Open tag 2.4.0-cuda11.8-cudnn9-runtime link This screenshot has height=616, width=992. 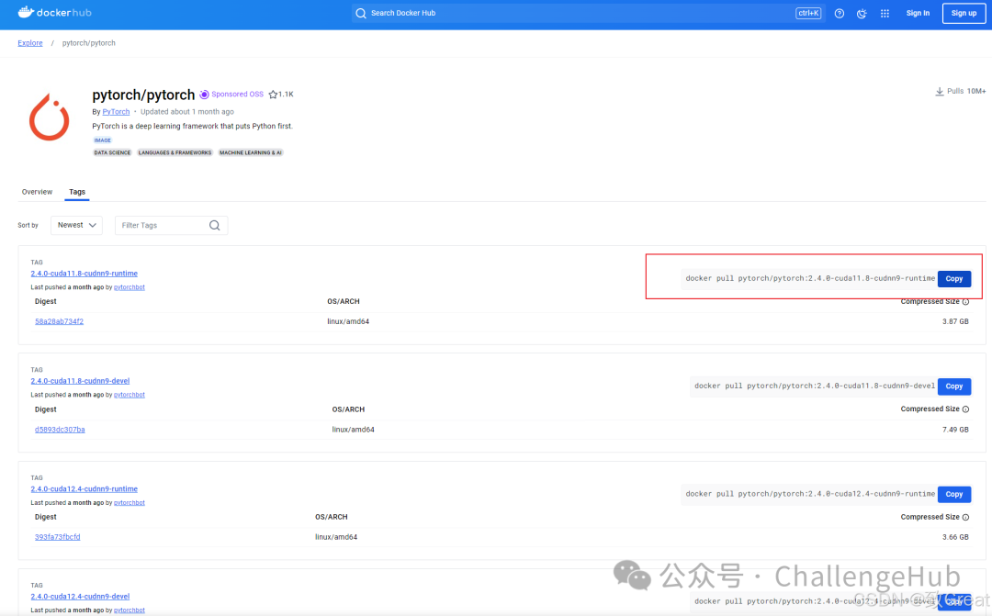[85, 274]
